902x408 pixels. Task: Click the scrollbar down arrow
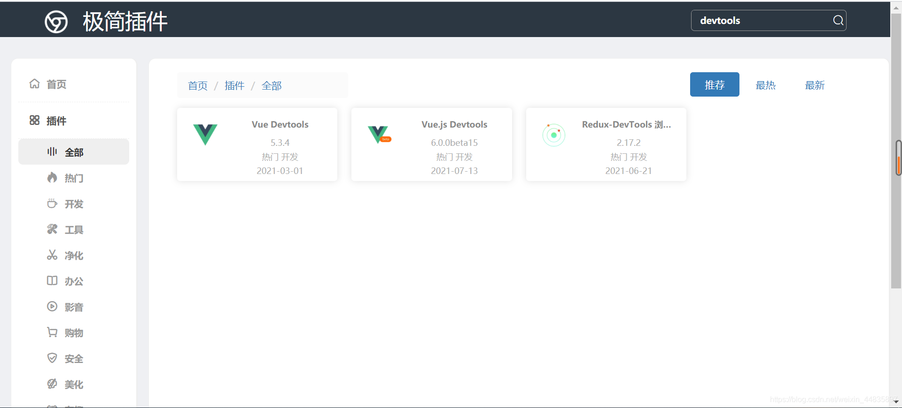[x=896, y=401]
